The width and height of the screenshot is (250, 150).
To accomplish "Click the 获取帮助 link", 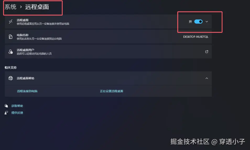I will pyautogui.click(x=17, y=106).
